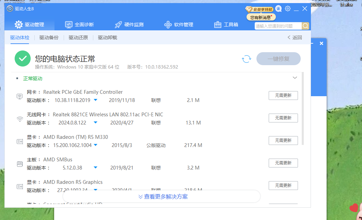The width and height of the screenshot is (362, 220).
Task: Open version dropdown for 15.200.1062.1004
Action: tap(96, 145)
